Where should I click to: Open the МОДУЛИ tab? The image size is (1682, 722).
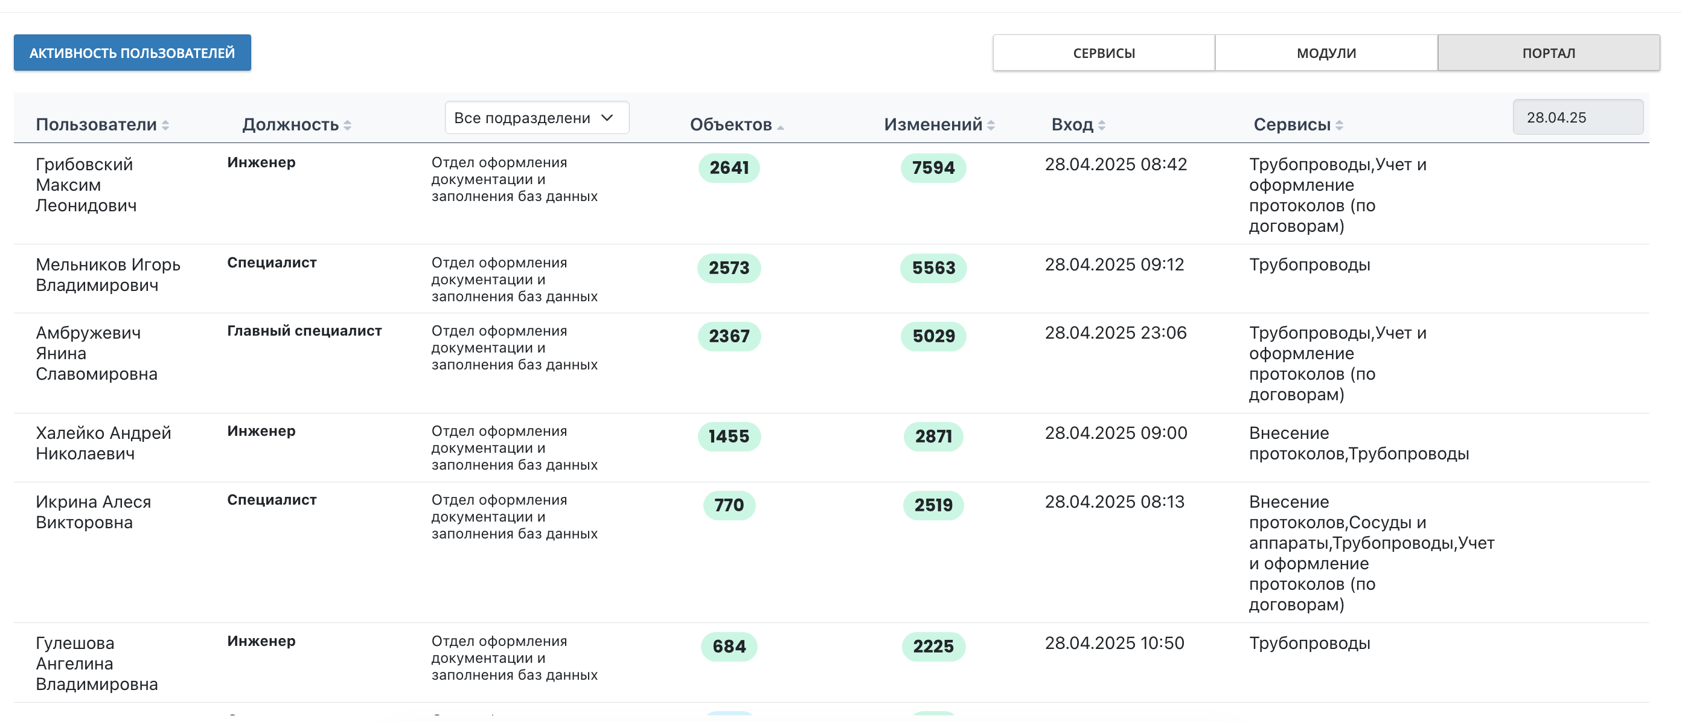(x=1325, y=53)
